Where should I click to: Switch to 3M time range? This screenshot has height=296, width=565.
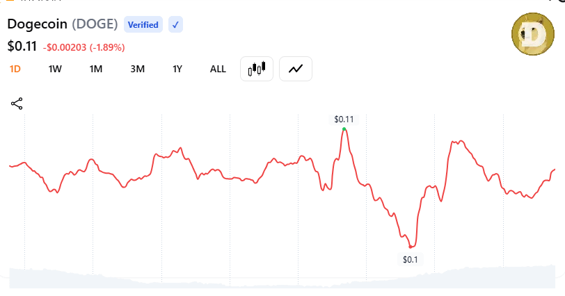(137, 69)
